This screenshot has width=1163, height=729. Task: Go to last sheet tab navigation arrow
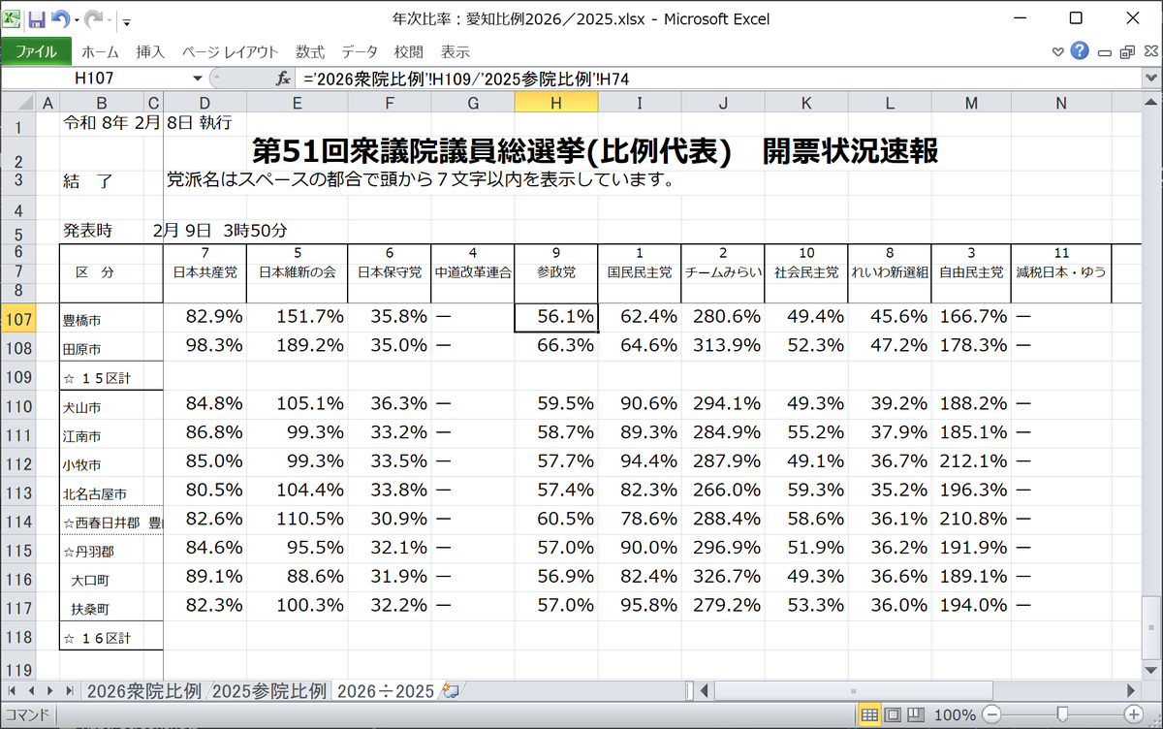coord(68,690)
